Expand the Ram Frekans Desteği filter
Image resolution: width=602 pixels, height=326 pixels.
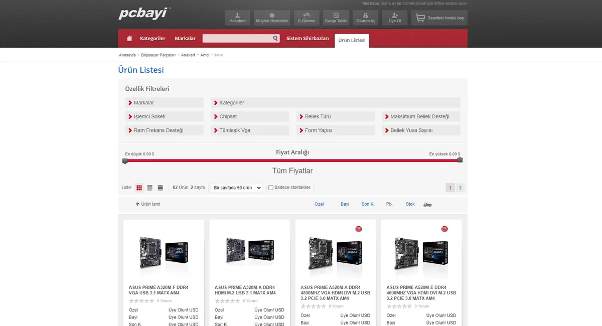tap(165, 130)
